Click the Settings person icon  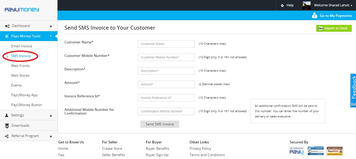(x=7, y=115)
